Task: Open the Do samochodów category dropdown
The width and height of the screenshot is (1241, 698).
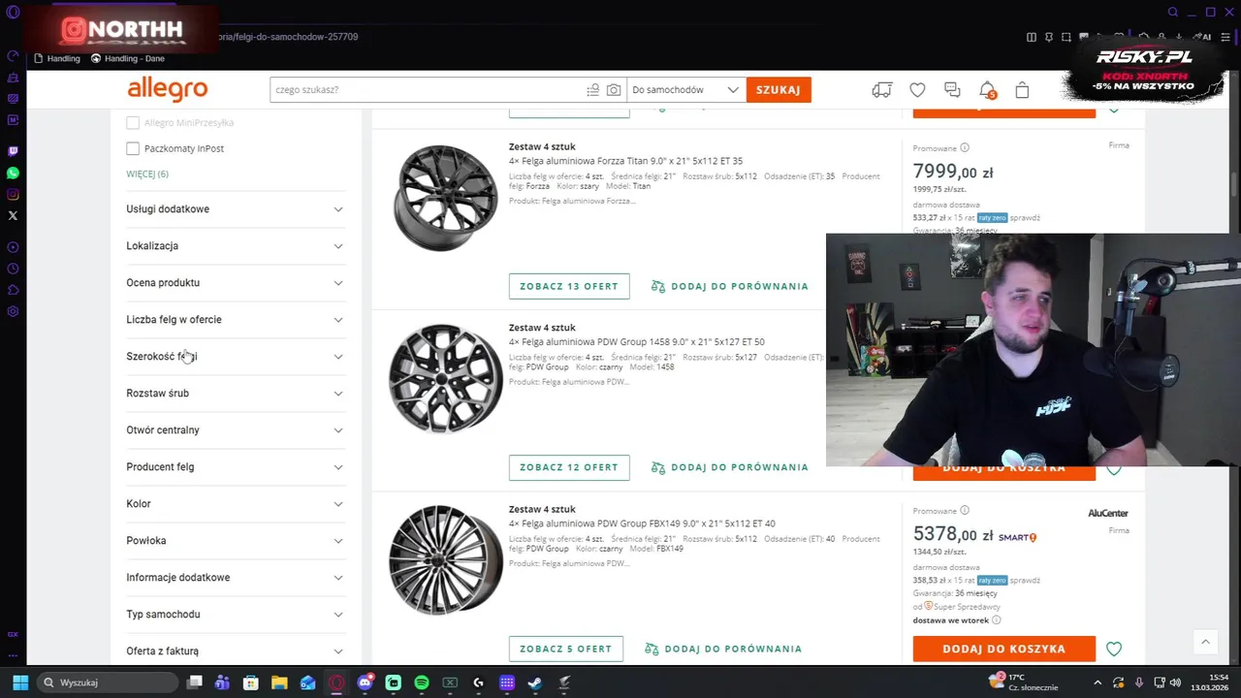Action: (x=686, y=90)
